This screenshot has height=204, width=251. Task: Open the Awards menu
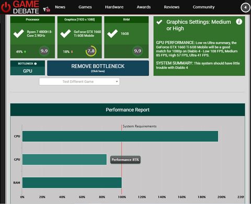(144, 7)
